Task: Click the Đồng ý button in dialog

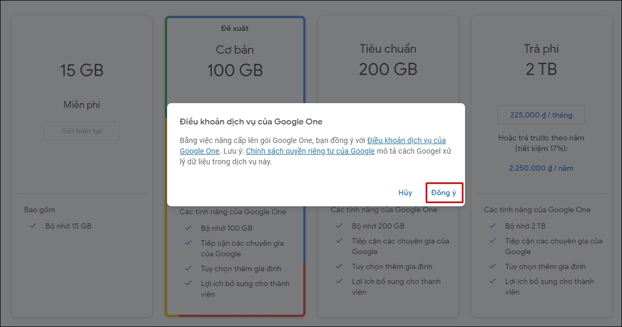Action: coord(444,192)
